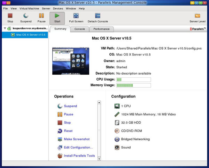Click the Suspend link under Operations
Viewport: 209px width, 168px height.
pos(70,106)
